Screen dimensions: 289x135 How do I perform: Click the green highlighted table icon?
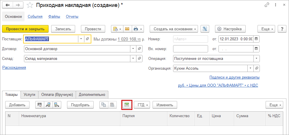point(127,105)
